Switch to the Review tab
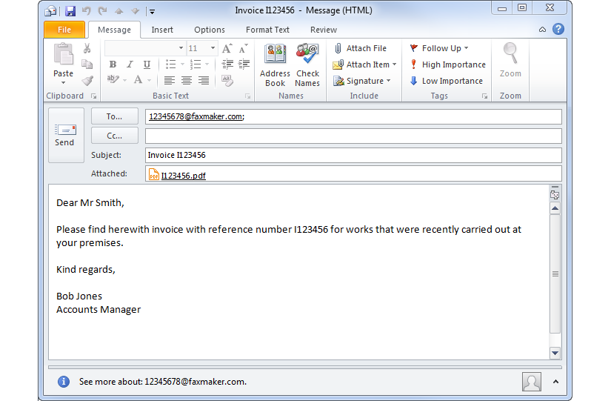This screenshot has height=401, width=611. point(324,30)
